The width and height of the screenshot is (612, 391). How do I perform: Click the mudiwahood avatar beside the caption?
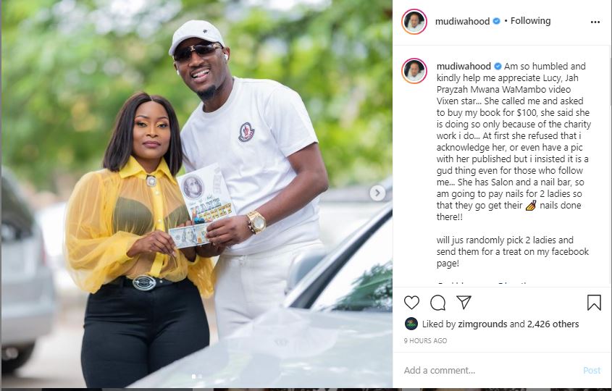pyautogui.click(x=414, y=71)
